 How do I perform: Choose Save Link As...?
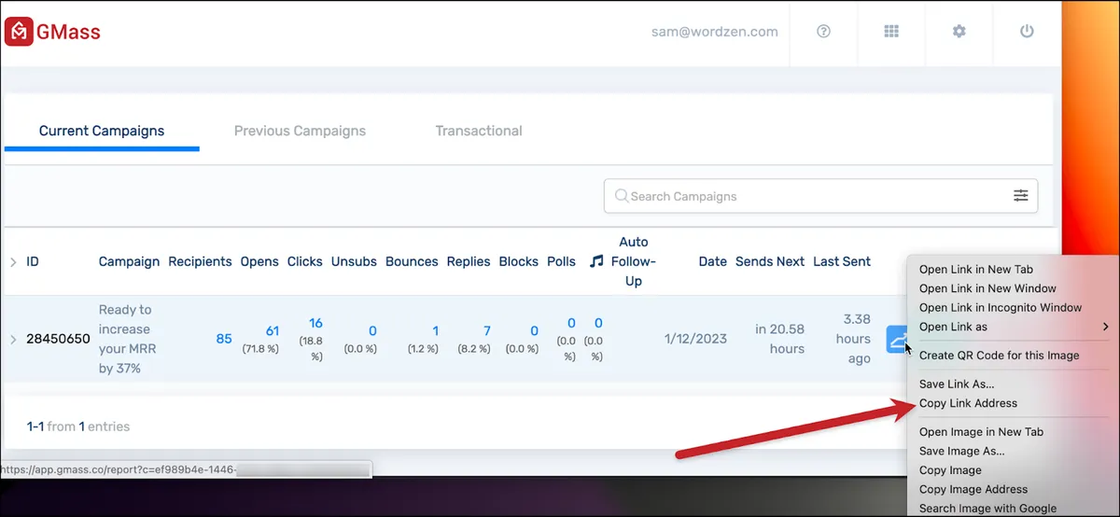[x=957, y=384]
